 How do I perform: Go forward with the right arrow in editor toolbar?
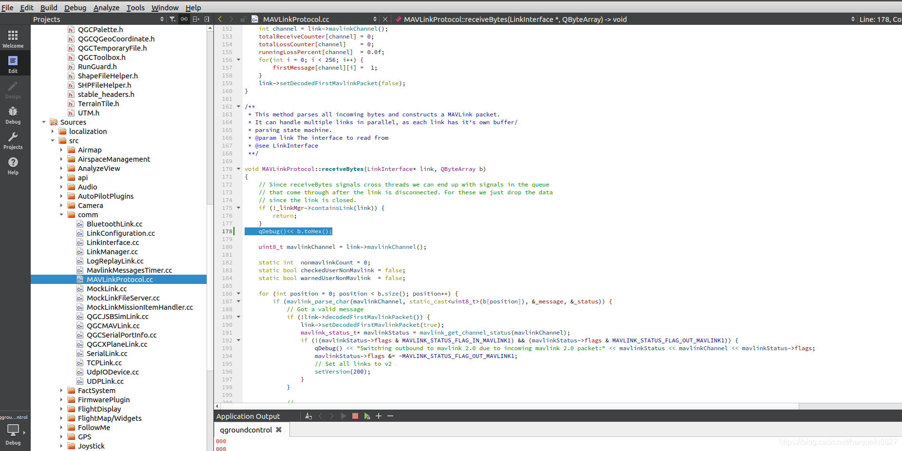[x=231, y=19]
